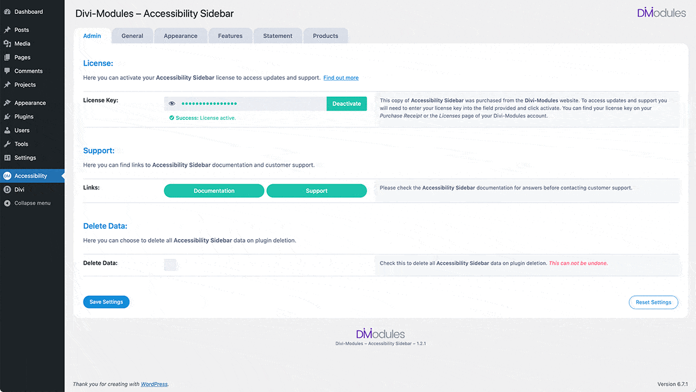Open the Dashboard from the sidebar icon
The width and height of the screenshot is (696, 392).
click(8, 12)
